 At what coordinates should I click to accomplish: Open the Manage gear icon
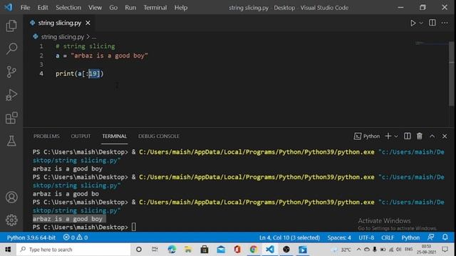(11, 220)
